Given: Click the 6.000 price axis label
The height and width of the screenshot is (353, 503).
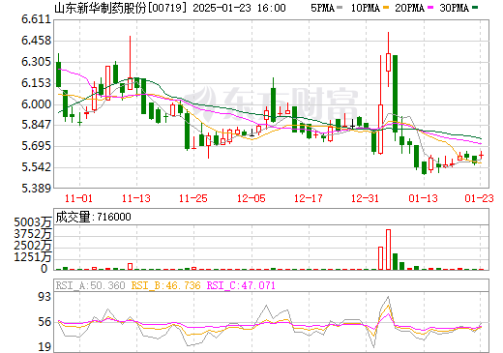Looking at the screenshot, I should pyautogui.click(x=36, y=104).
